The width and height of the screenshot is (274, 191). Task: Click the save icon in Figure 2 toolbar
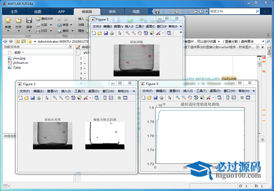click(x=33, y=98)
